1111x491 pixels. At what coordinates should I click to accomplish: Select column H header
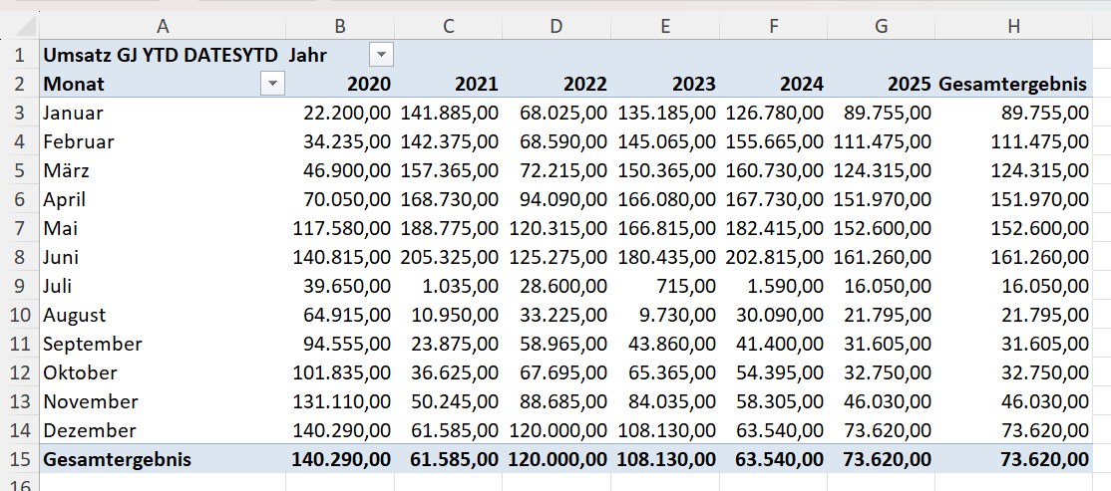(1013, 26)
